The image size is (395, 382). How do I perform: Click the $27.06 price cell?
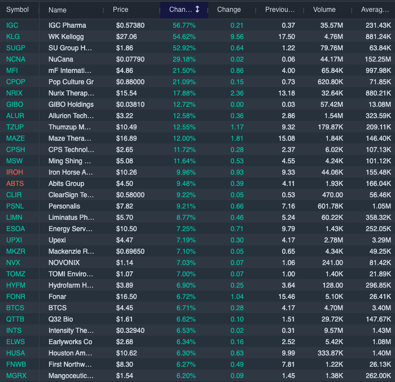[x=126, y=37]
